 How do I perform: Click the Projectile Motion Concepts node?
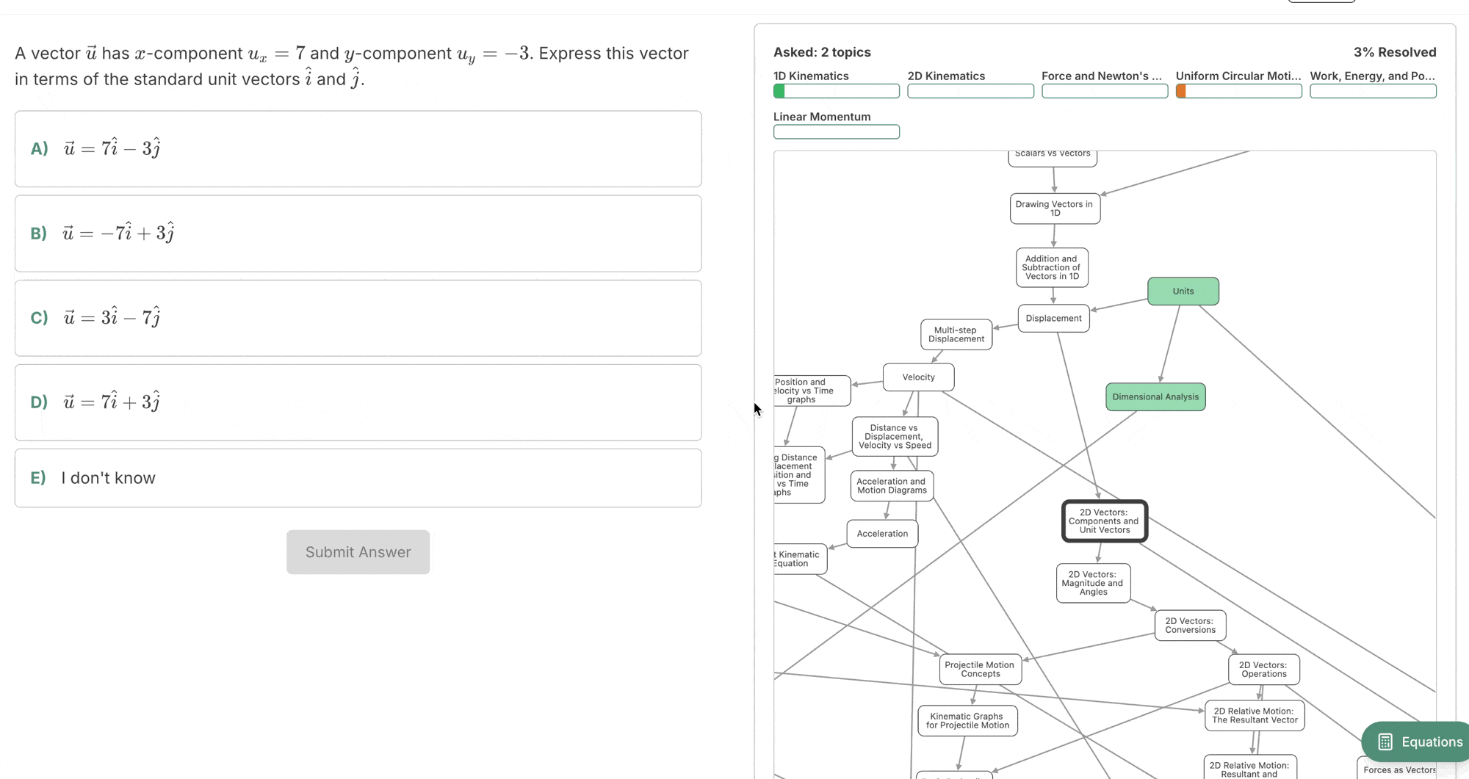979,669
